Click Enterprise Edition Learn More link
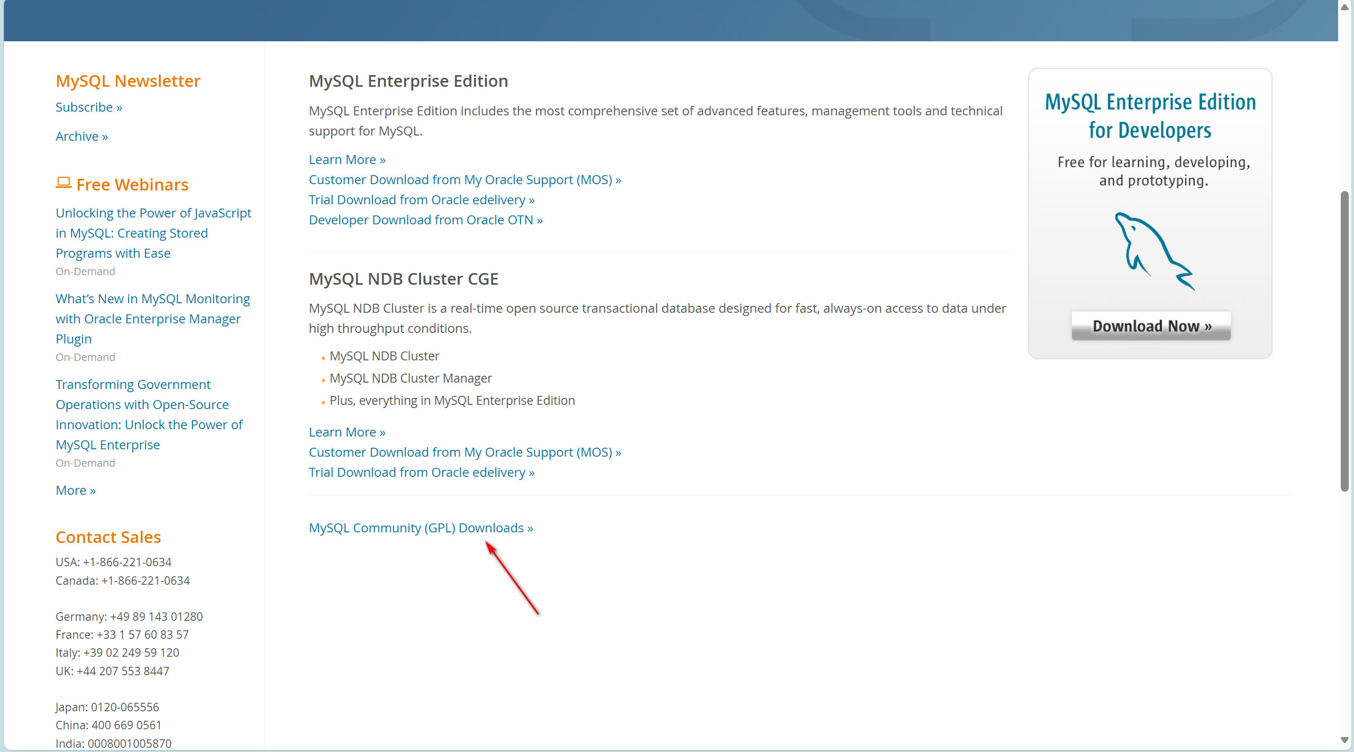The height and width of the screenshot is (752, 1354). tap(347, 160)
